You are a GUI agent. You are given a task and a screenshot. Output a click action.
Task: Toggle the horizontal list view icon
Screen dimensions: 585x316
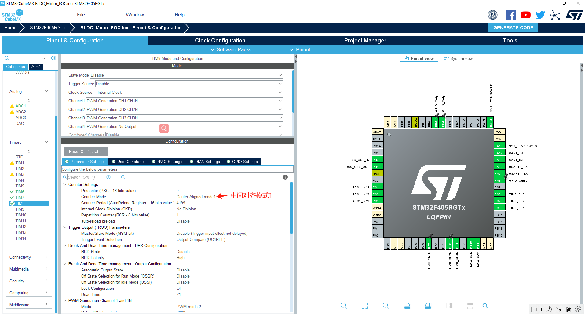coord(470,306)
